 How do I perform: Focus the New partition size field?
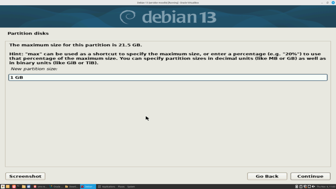[168, 77]
